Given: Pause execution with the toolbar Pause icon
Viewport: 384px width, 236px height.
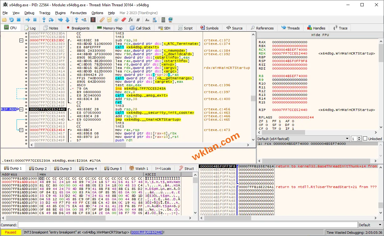Looking at the screenshot, I should point(35,20).
